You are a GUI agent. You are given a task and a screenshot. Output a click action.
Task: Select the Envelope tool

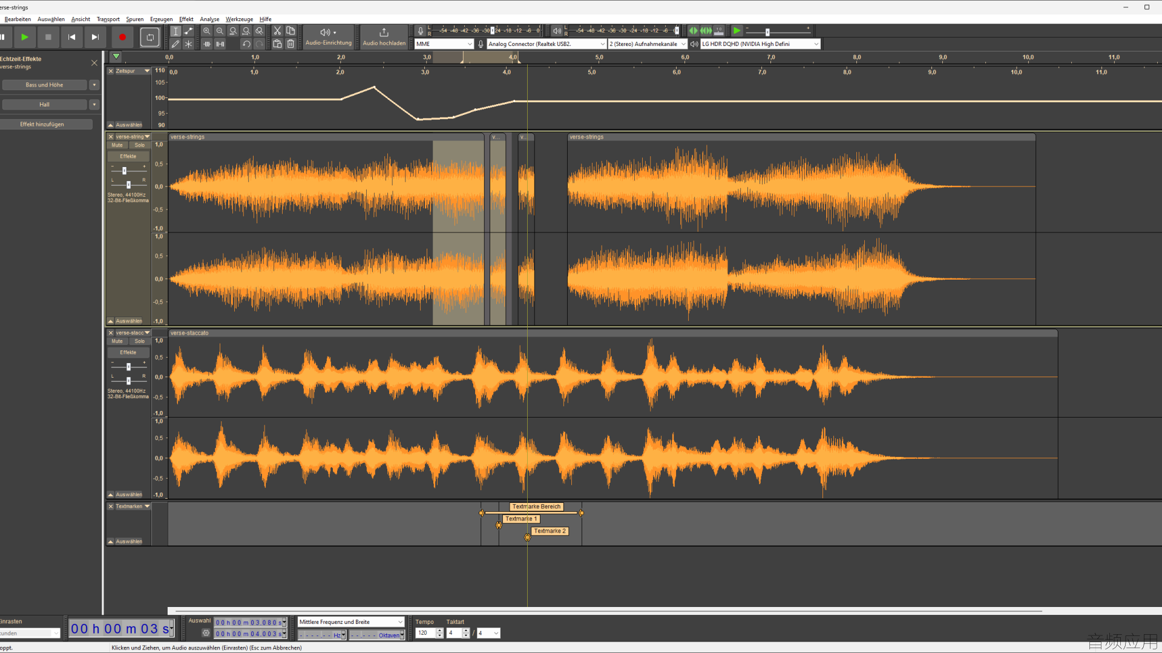click(x=189, y=31)
